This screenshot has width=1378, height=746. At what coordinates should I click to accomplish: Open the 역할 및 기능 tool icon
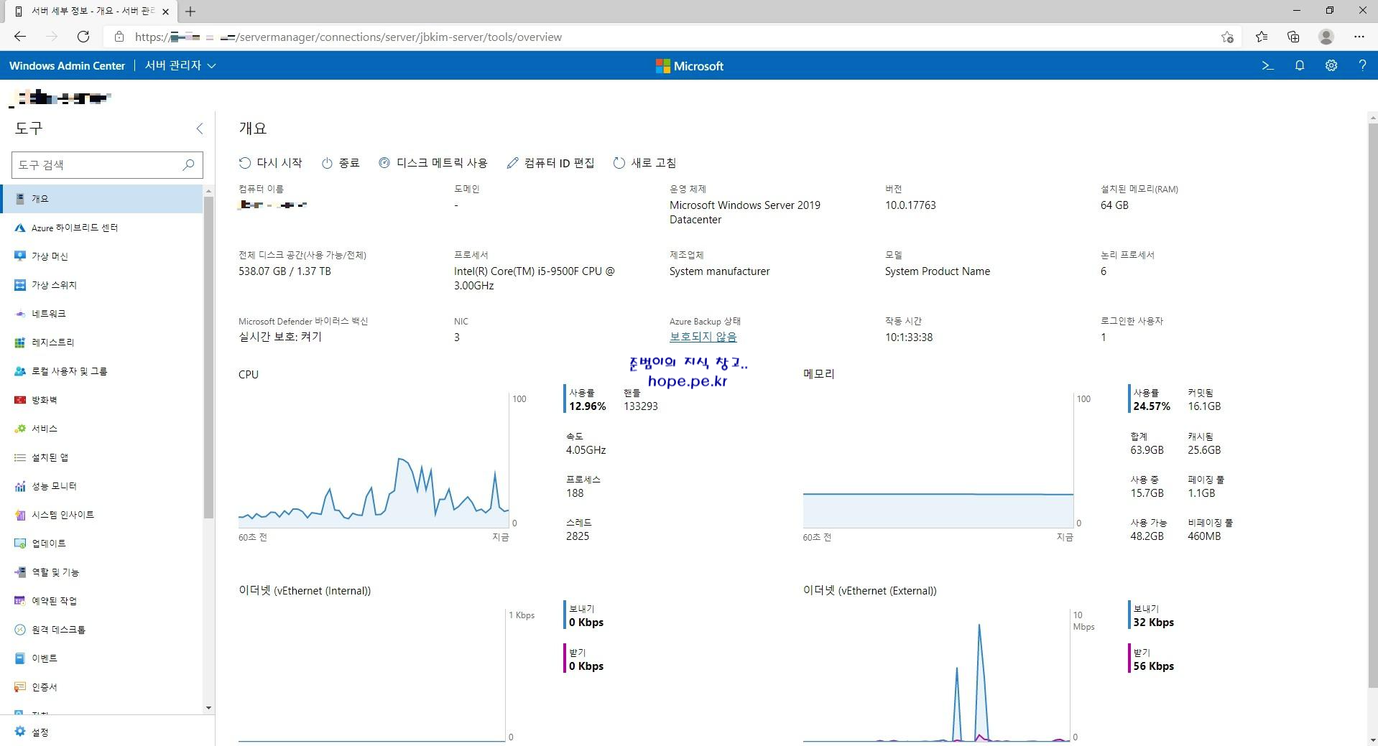coord(20,572)
